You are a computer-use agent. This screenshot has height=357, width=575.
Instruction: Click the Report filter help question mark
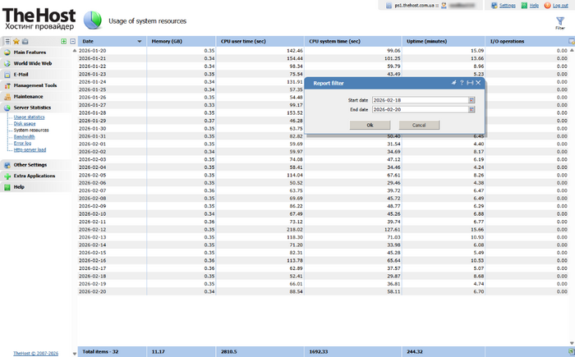click(461, 83)
